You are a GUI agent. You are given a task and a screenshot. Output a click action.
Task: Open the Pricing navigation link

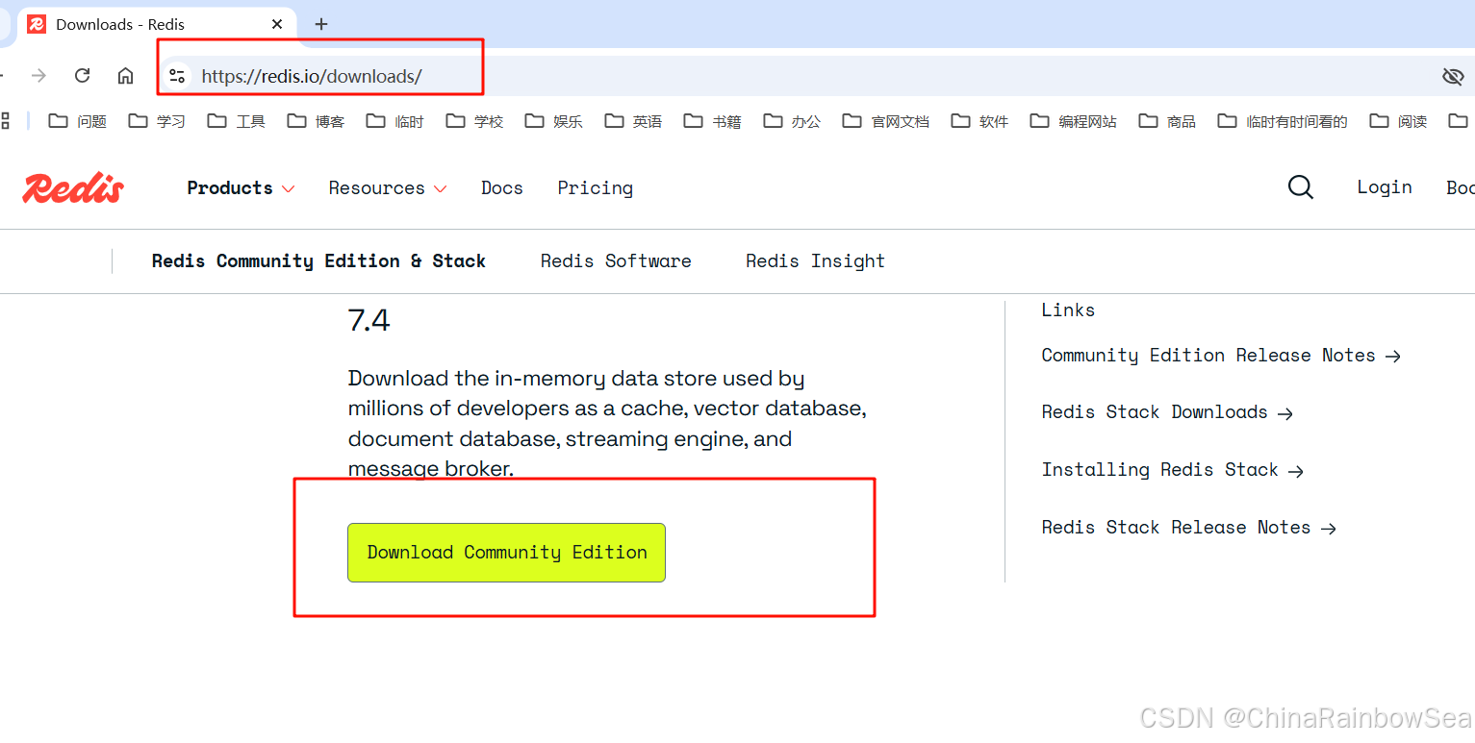596,188
